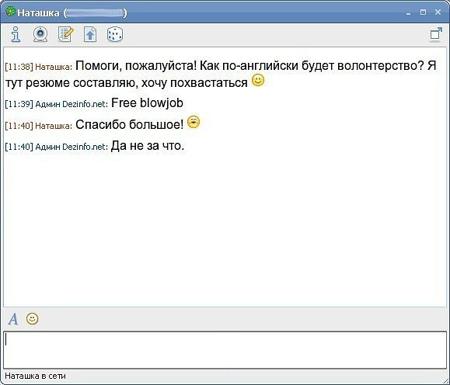The image size is (450, 385).
Task: Click the Наташка sender name at 11:38
Action: pos(54,67)
